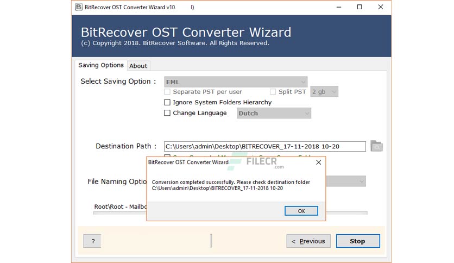The image size is (454, 263).
Task: Click the copyright 2018 BitRecover Software text
Action: click(x=175, y=43)
